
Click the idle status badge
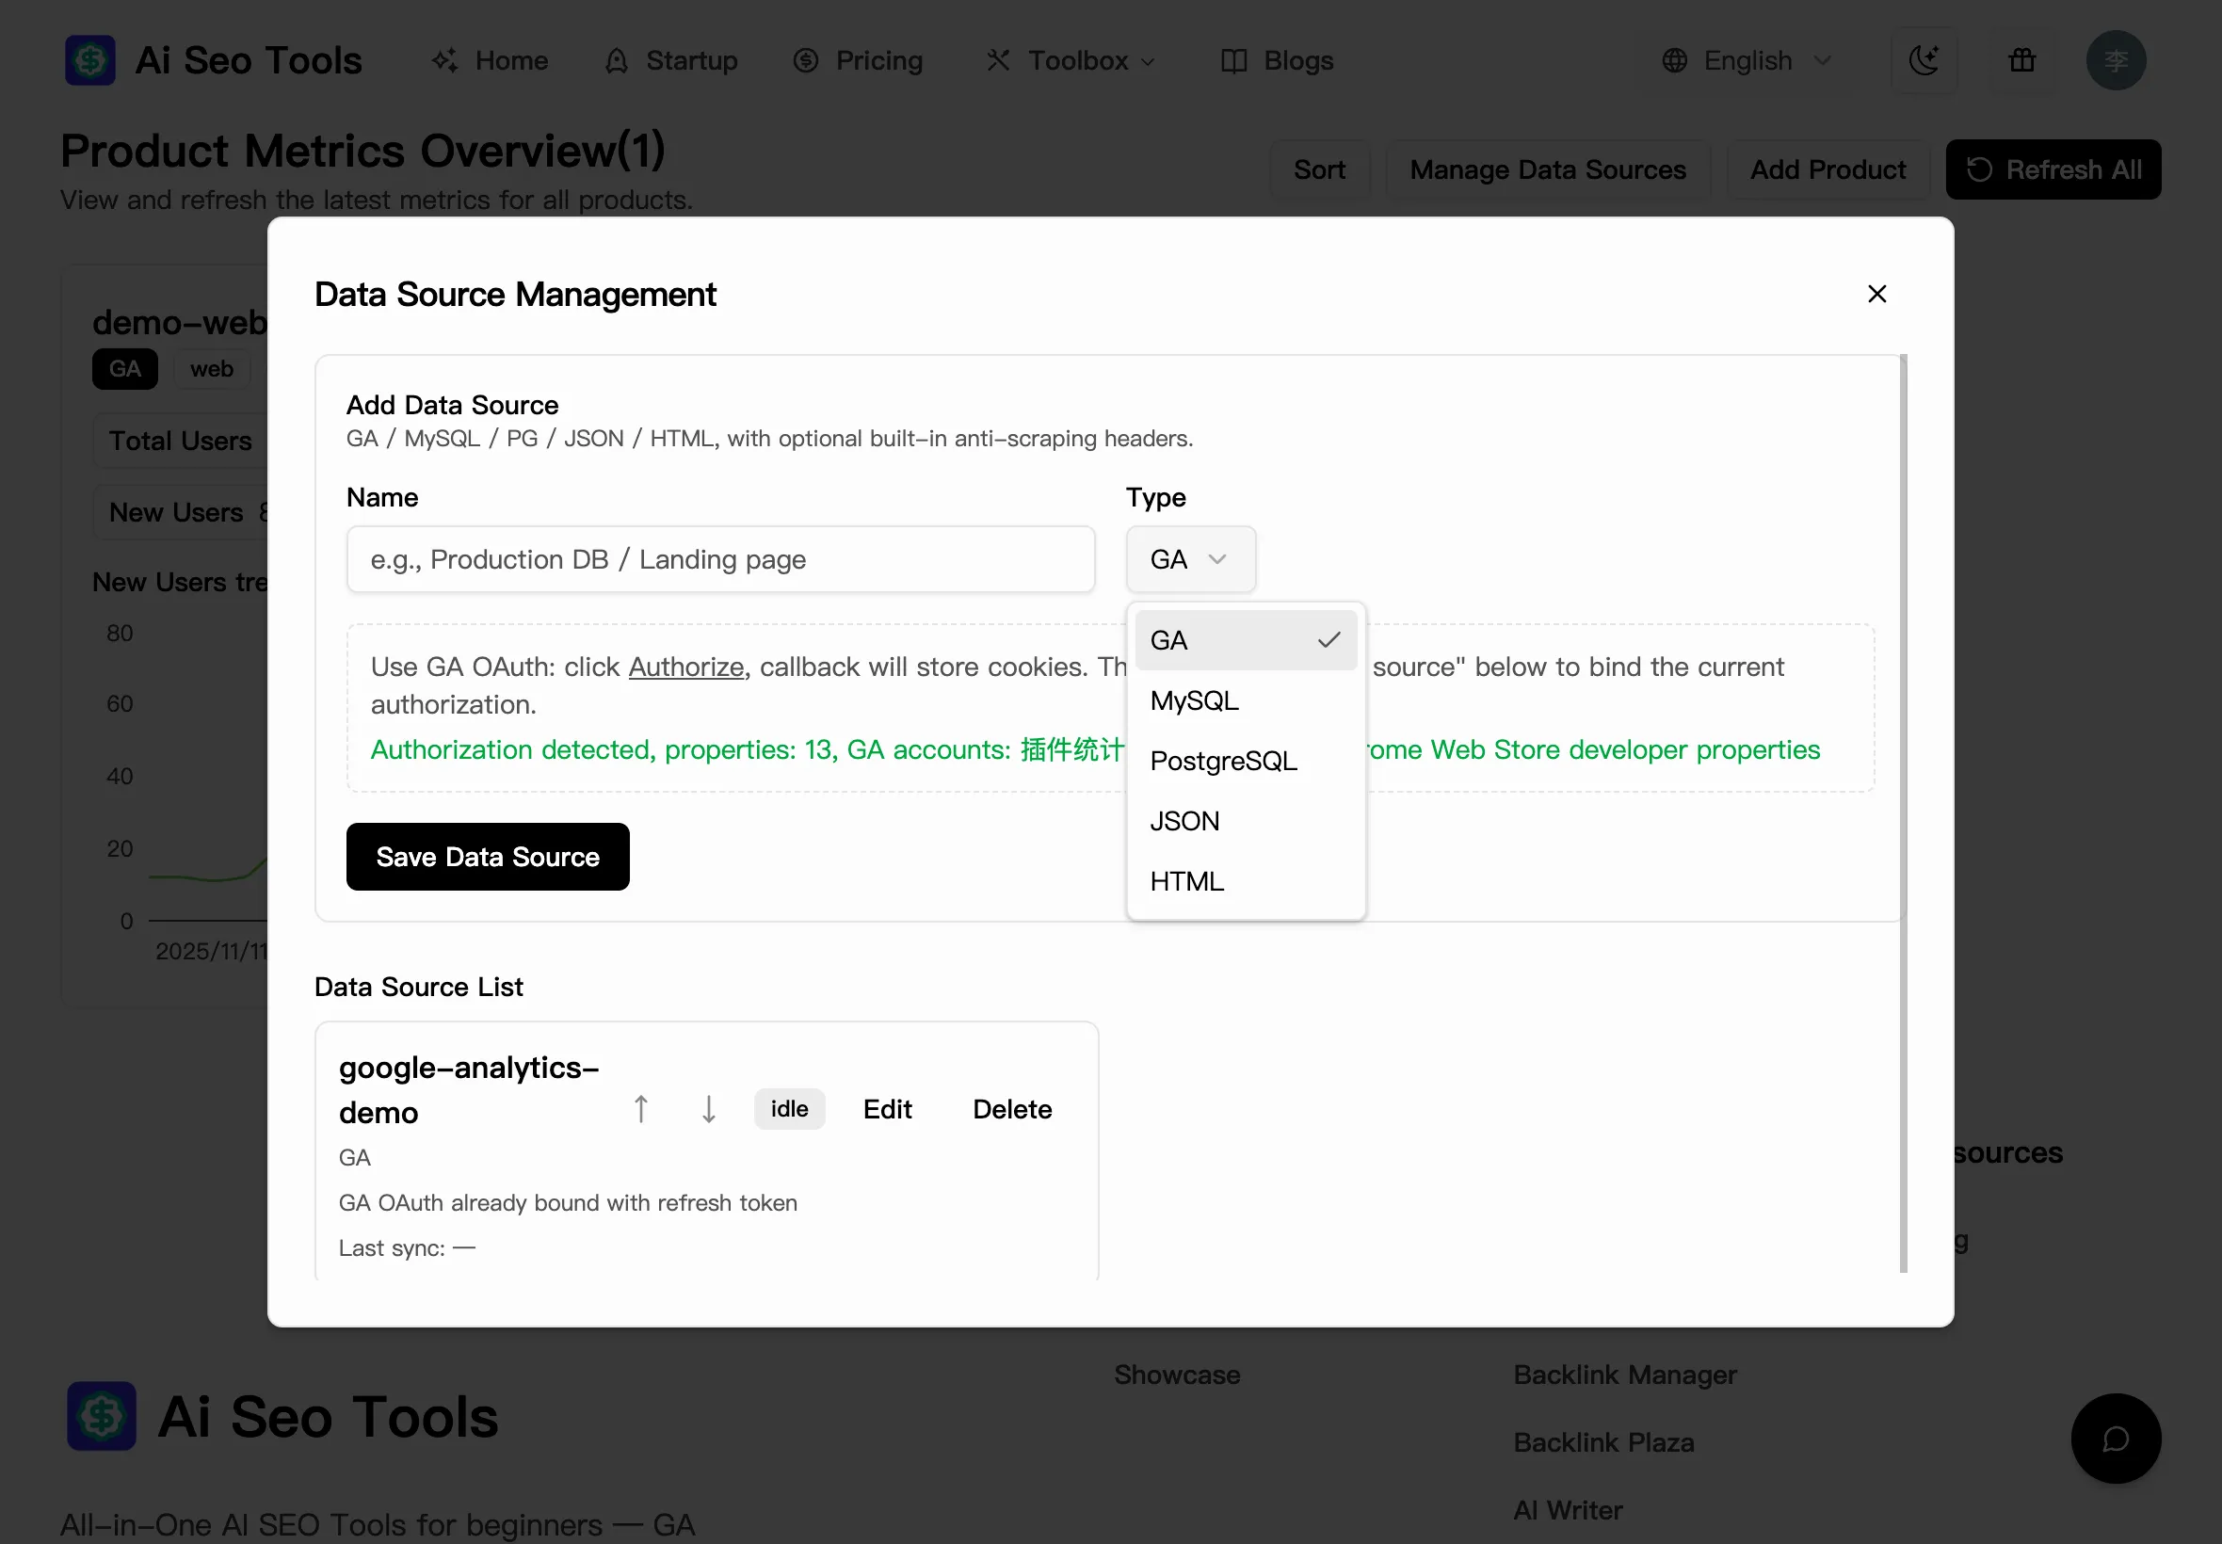(x=789, y=1109)
